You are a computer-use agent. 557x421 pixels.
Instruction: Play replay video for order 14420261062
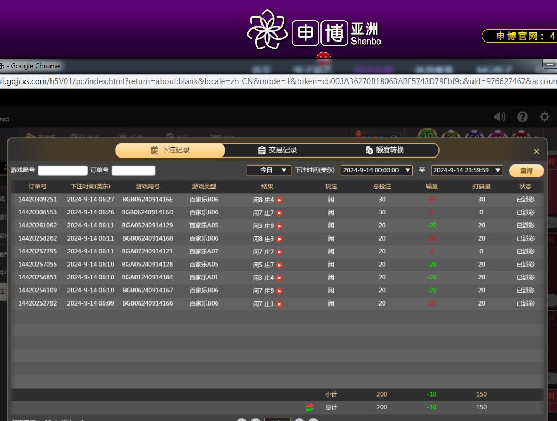click(x=279, y=226)
